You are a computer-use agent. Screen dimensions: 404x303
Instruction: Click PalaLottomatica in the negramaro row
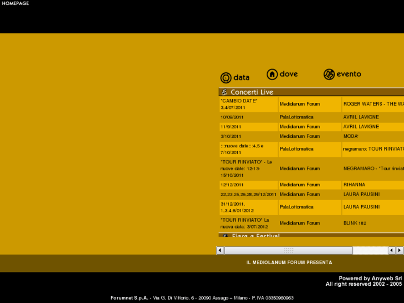(x=297, y=149)
